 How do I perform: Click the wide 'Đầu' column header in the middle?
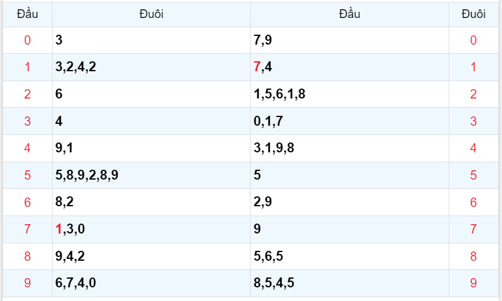click(349, 14)
